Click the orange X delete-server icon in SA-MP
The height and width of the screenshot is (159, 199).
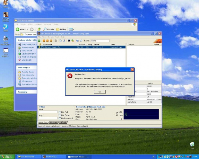point(47,41)
